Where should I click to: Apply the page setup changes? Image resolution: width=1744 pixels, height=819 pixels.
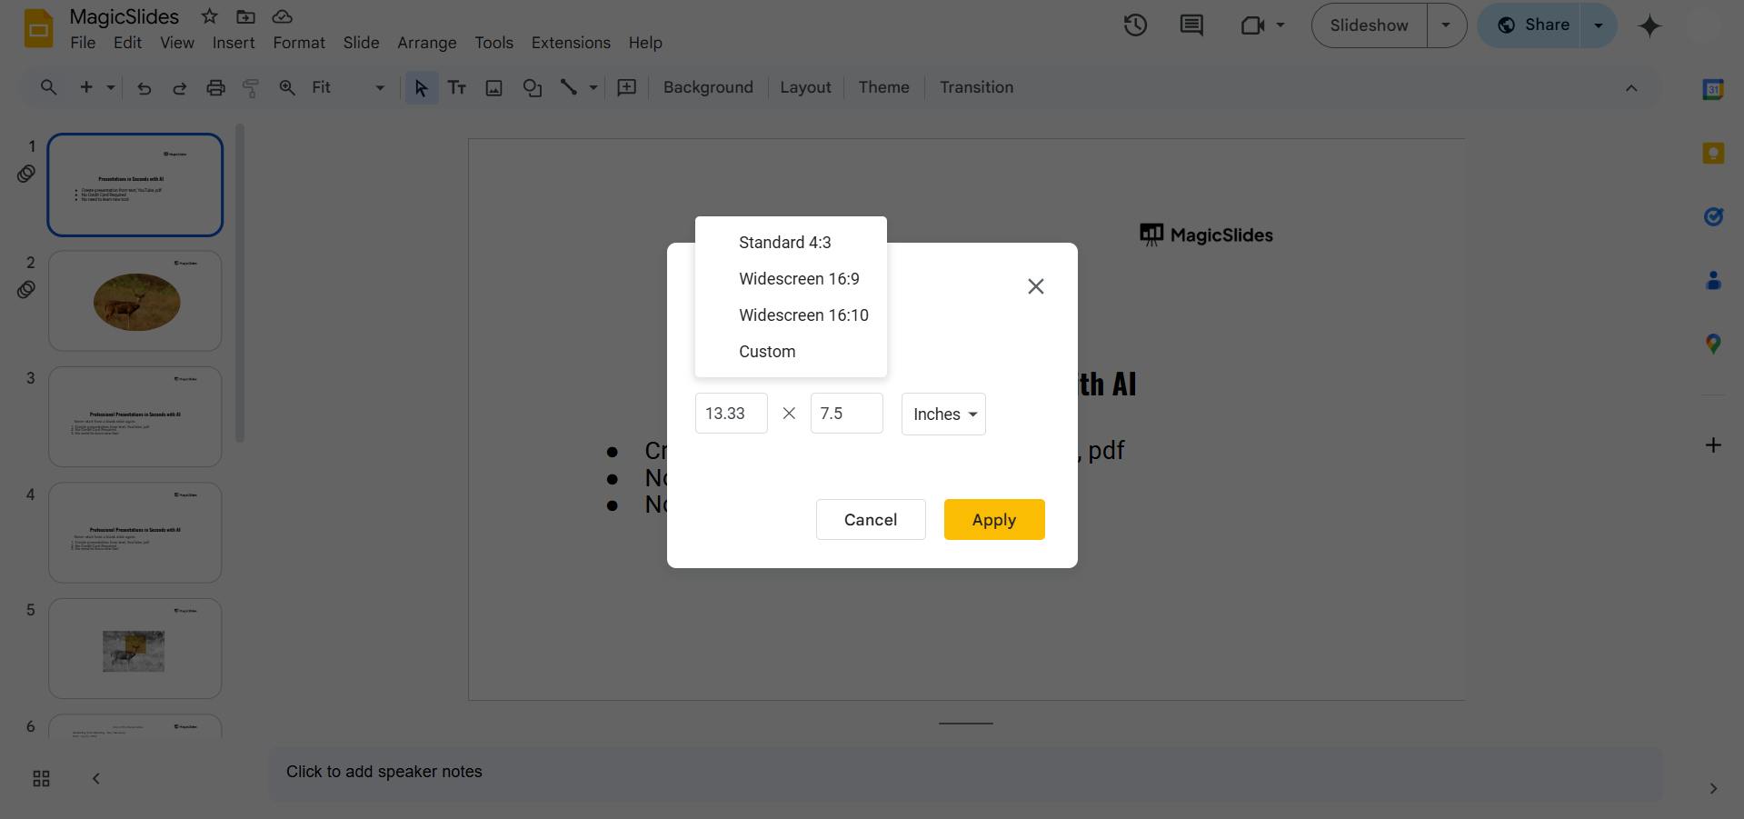(x=994, y=520)
